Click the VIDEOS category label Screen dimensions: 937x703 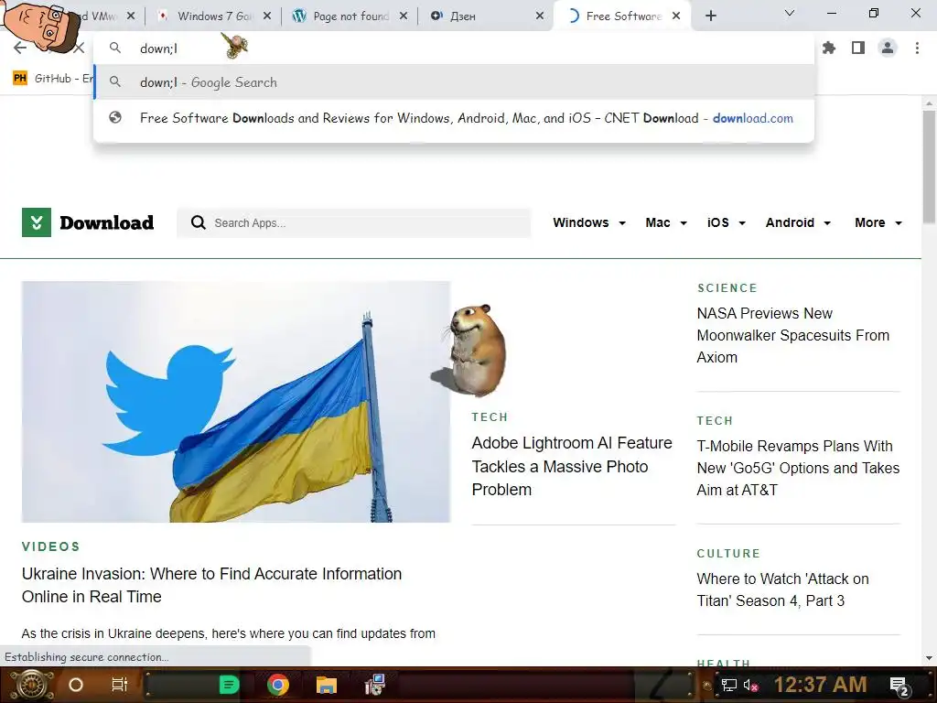(51, 546)
